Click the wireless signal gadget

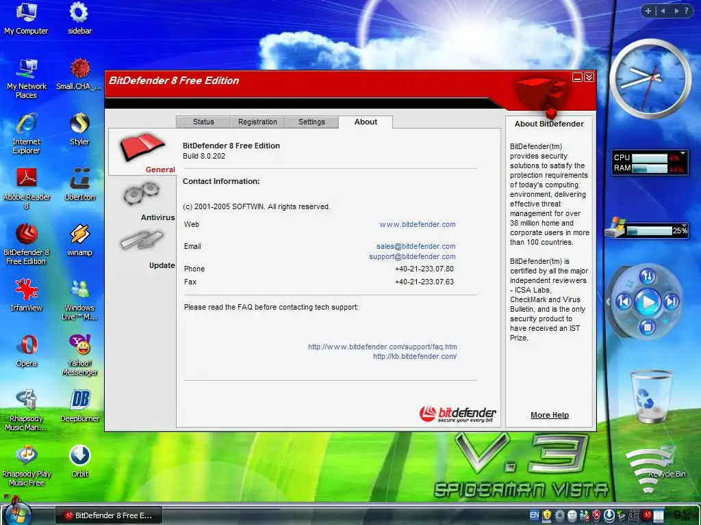coord(648,471)
